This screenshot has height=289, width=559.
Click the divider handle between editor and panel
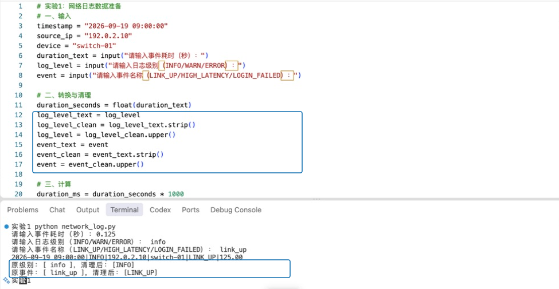(x=315, y=199)
